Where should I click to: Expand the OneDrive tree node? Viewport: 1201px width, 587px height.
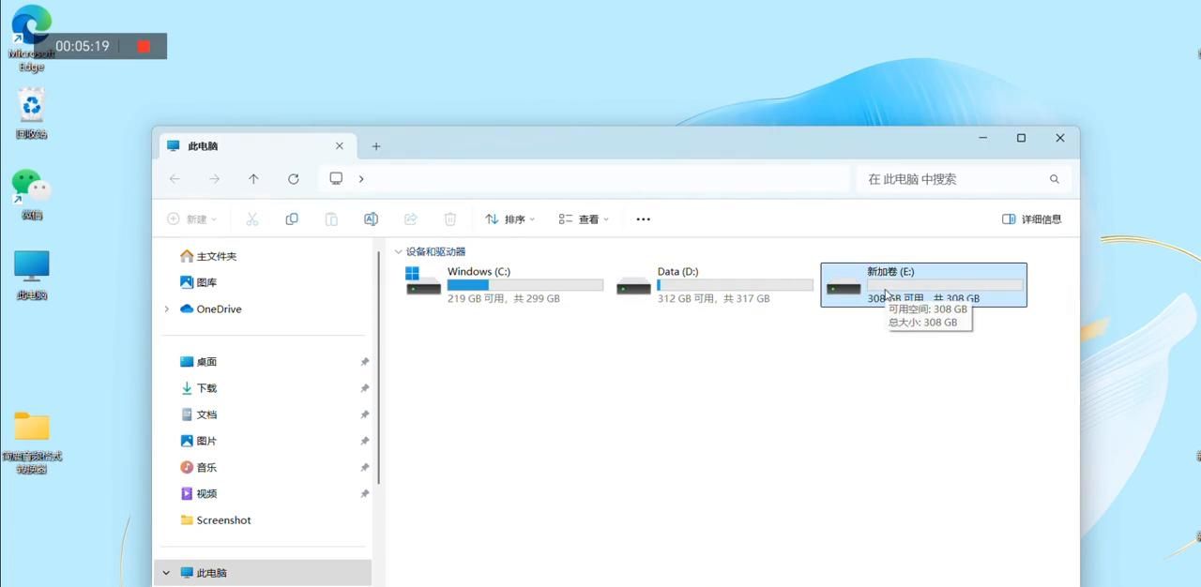[x=167, y=309]
